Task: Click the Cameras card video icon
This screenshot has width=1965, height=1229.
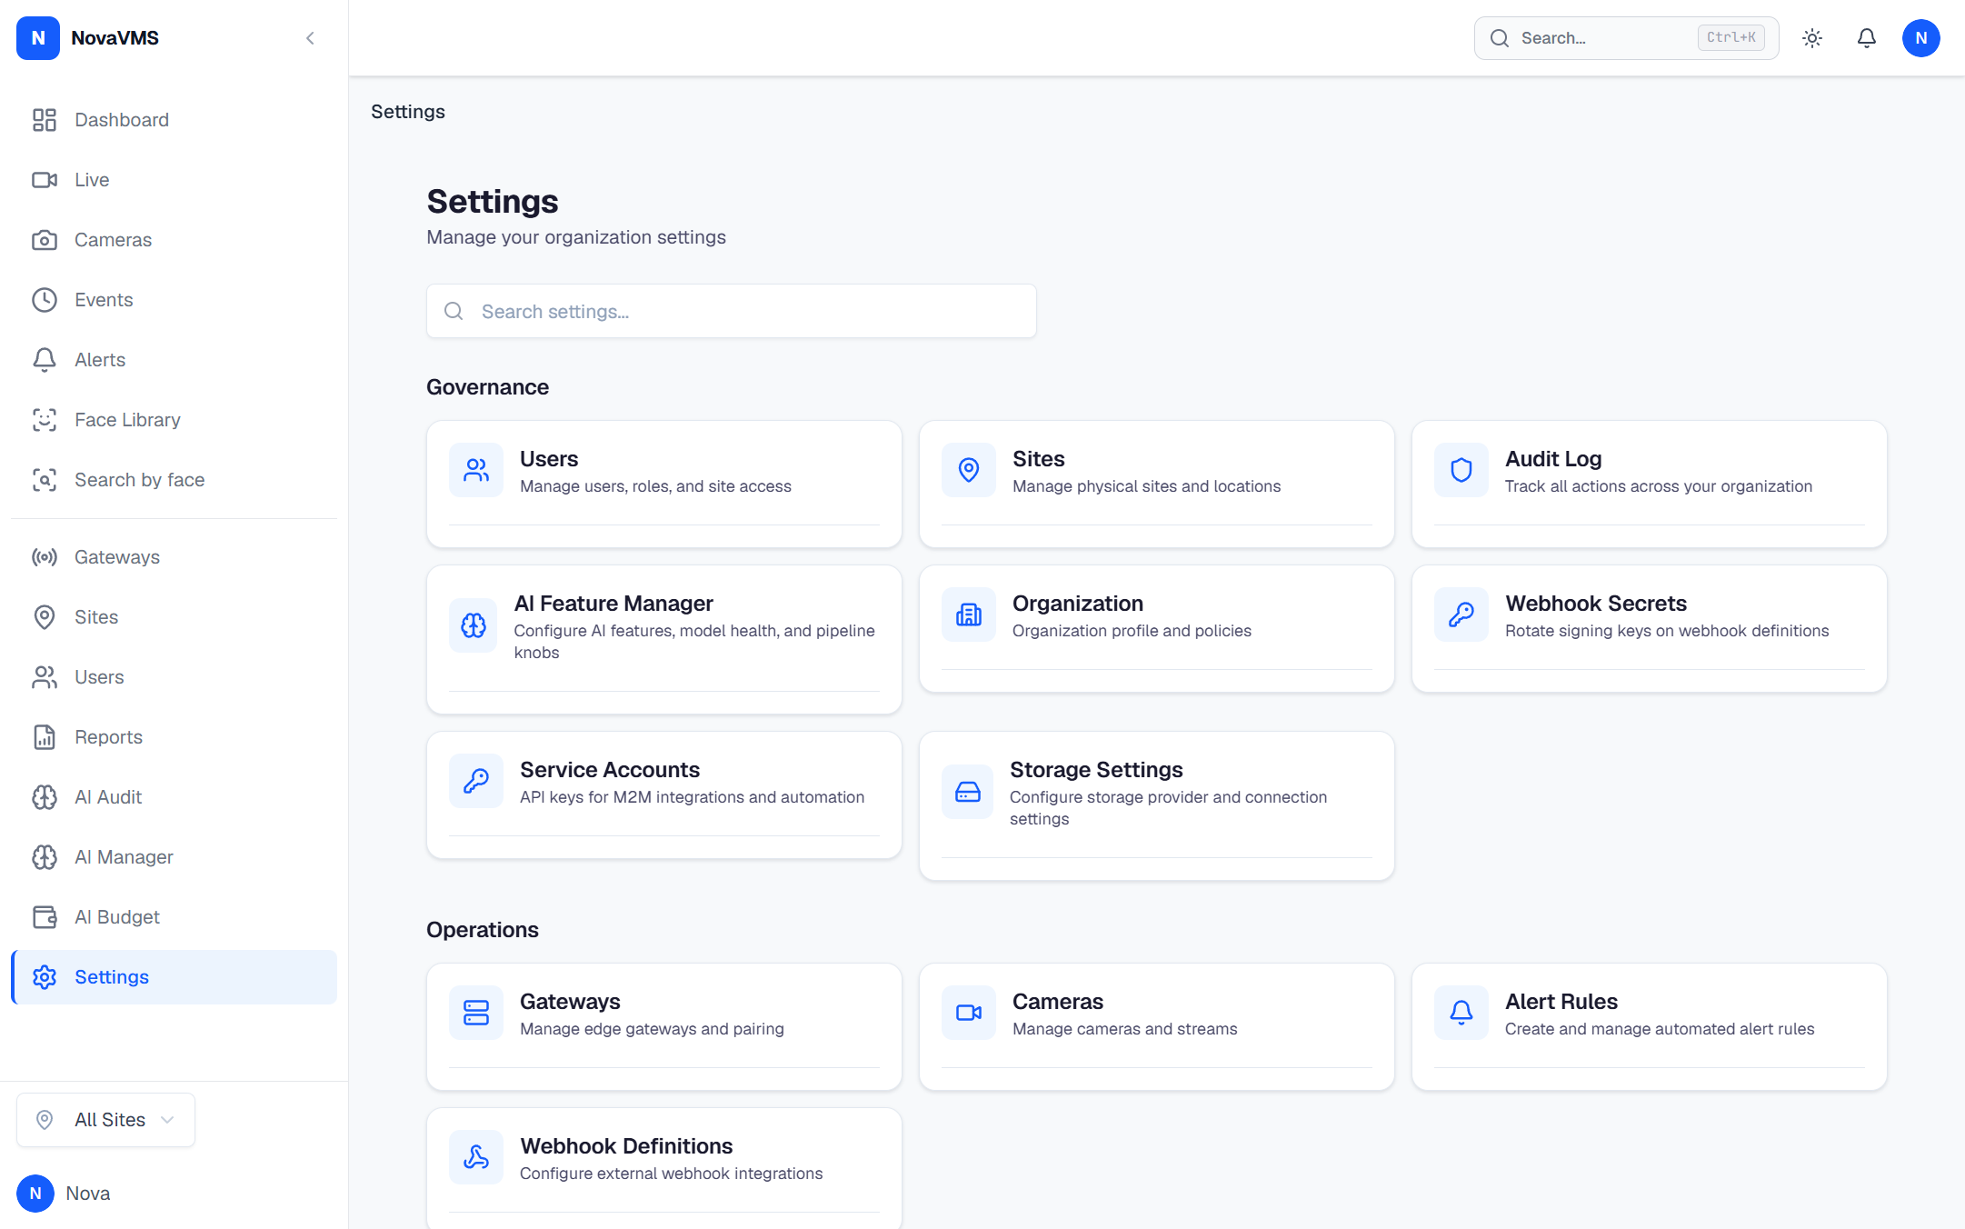Action: tap(969, 1013)
